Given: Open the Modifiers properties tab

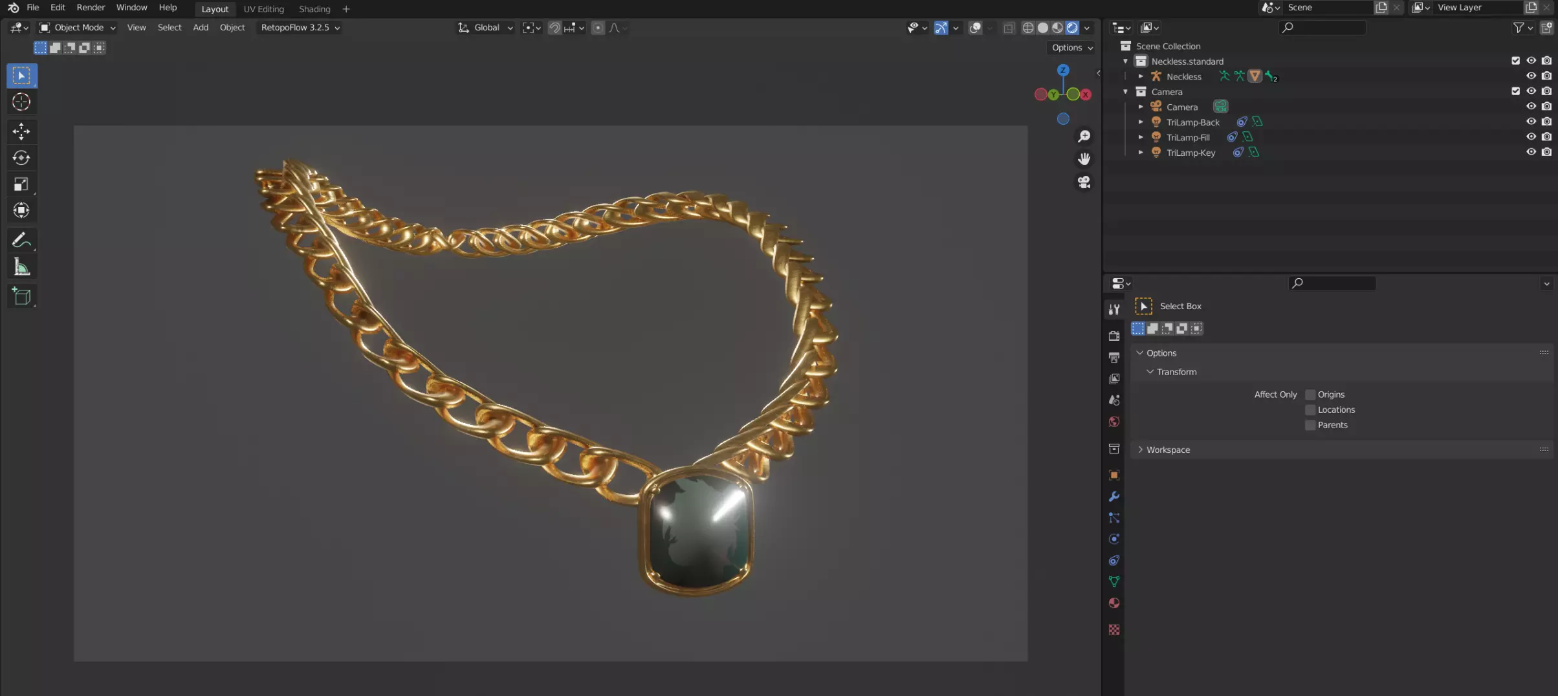Looking at the screenshot, I should 1114,496.
